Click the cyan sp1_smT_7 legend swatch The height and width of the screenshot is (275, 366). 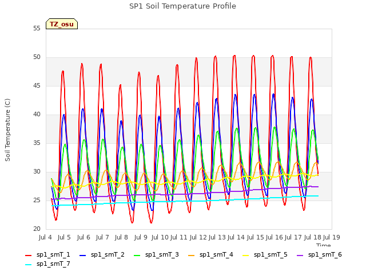point(28,265)
